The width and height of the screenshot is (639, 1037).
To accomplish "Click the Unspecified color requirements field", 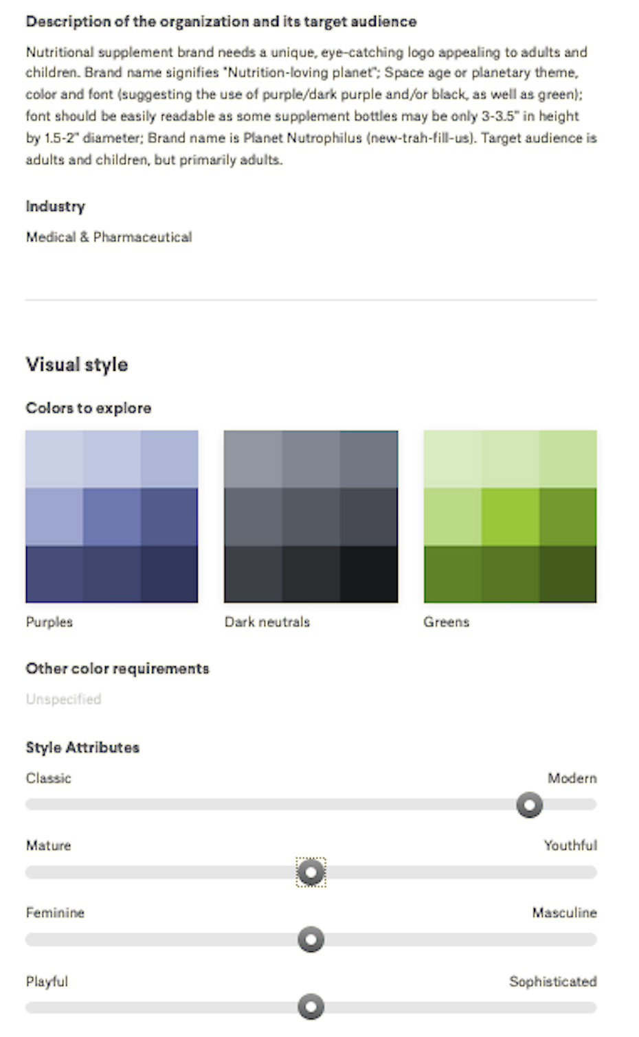I will (63, 699).
